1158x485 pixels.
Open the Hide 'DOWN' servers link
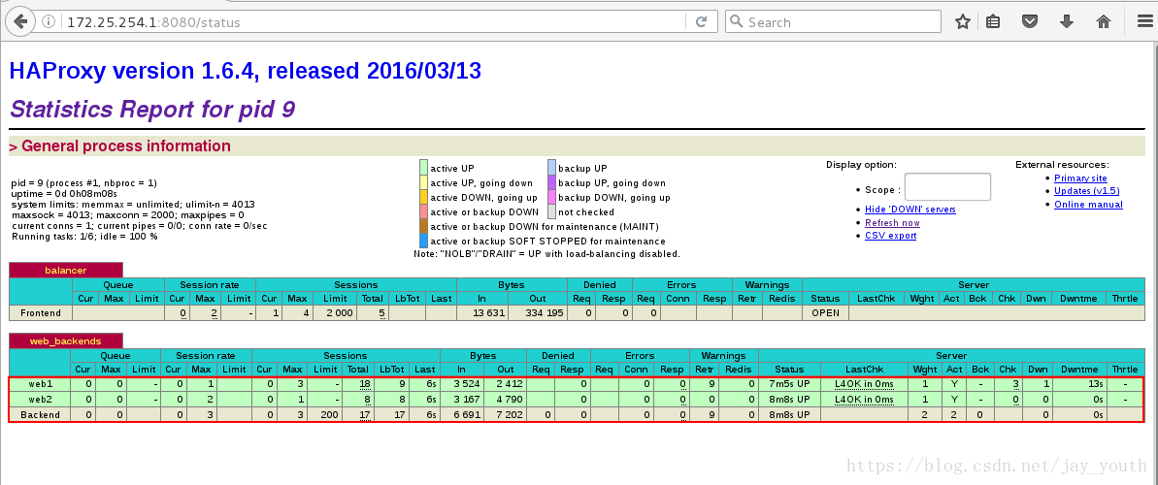coord(910,209)
